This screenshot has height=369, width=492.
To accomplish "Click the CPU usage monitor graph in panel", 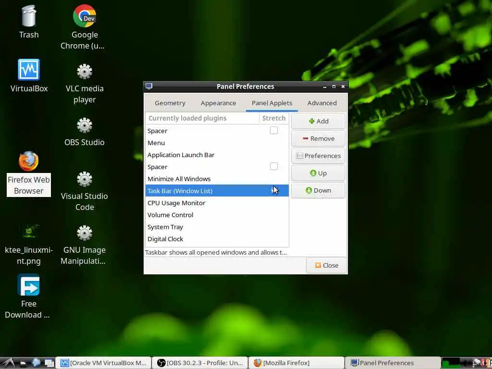I will click(x=452, y=363).
